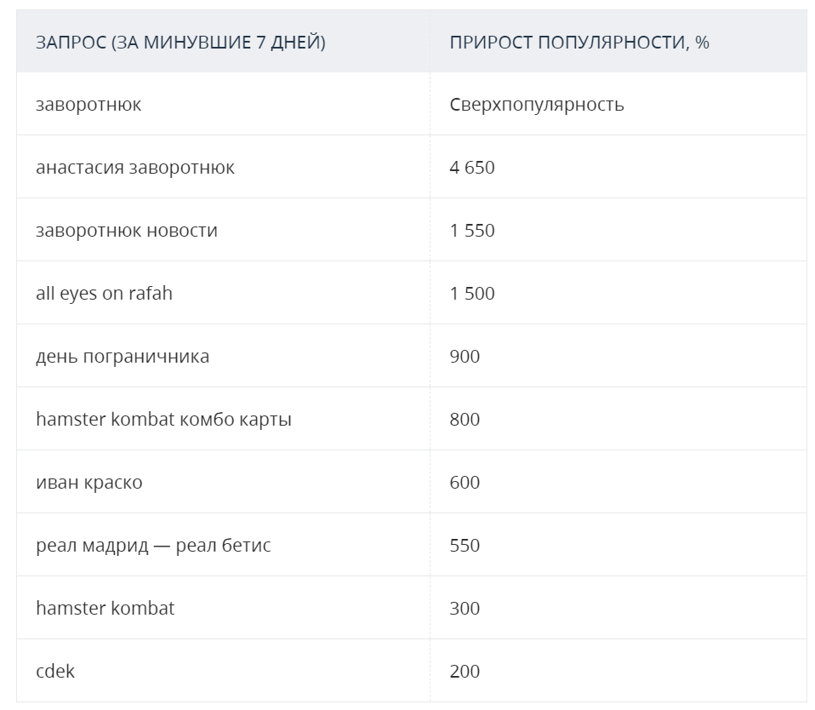Click the 'Сверхпопулярность' value
This screenshot has height=710, width=815.
pyautogui.click(x=537, y=105)
